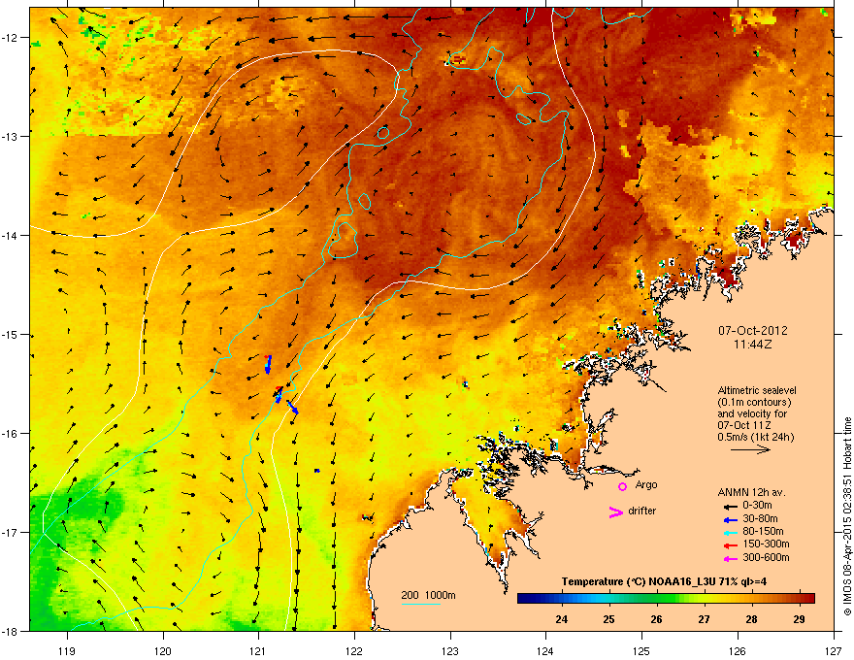
Task: Click the 'ANMN 12h av.' legend heading
Action: click(751, 492)
